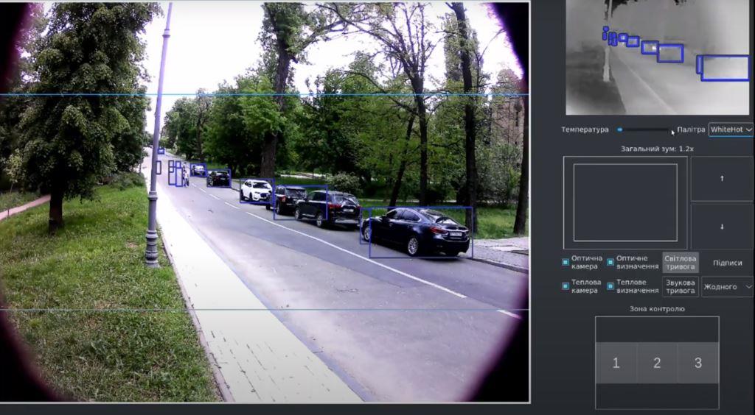The height and width of the screenshot is (415, 755).
Task: Click the Підписи button
Action: pyautogui.click(x=727, y=263)
